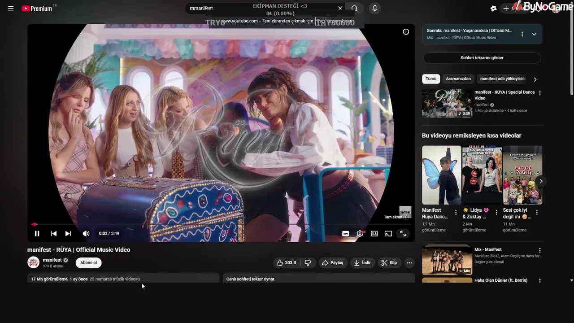Expand the upcoming playlist panel chevron
This screenshot has height=323, width=574.
coord(534,34)
